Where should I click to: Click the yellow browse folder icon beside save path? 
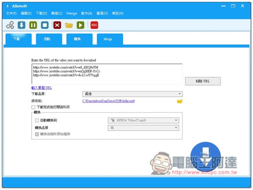[180, 101]
